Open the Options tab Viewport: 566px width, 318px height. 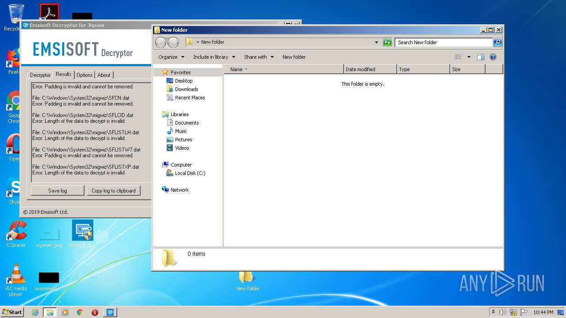click(x=84, y=75)
